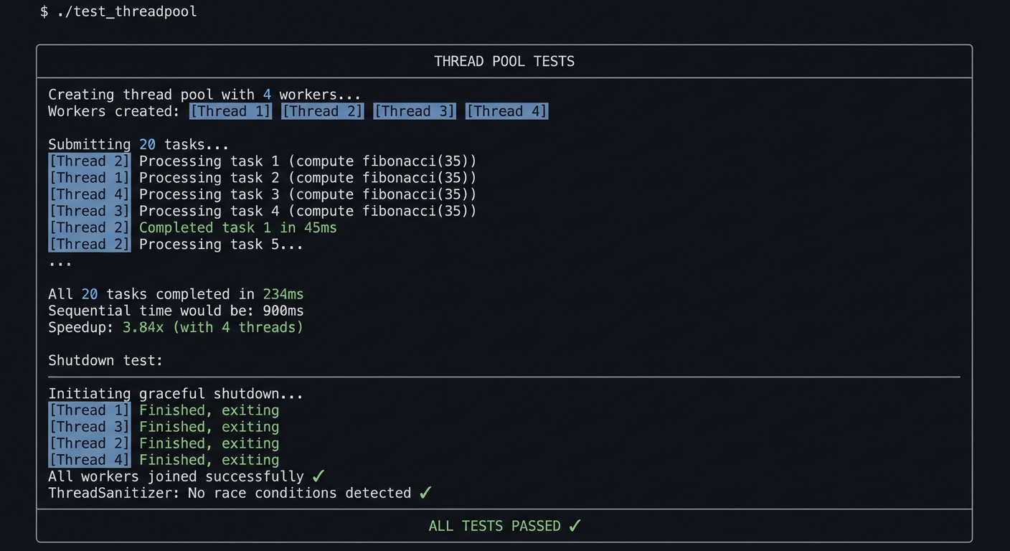Click the 'THREAD POOL TESTS' title bar

click(504, 61)
